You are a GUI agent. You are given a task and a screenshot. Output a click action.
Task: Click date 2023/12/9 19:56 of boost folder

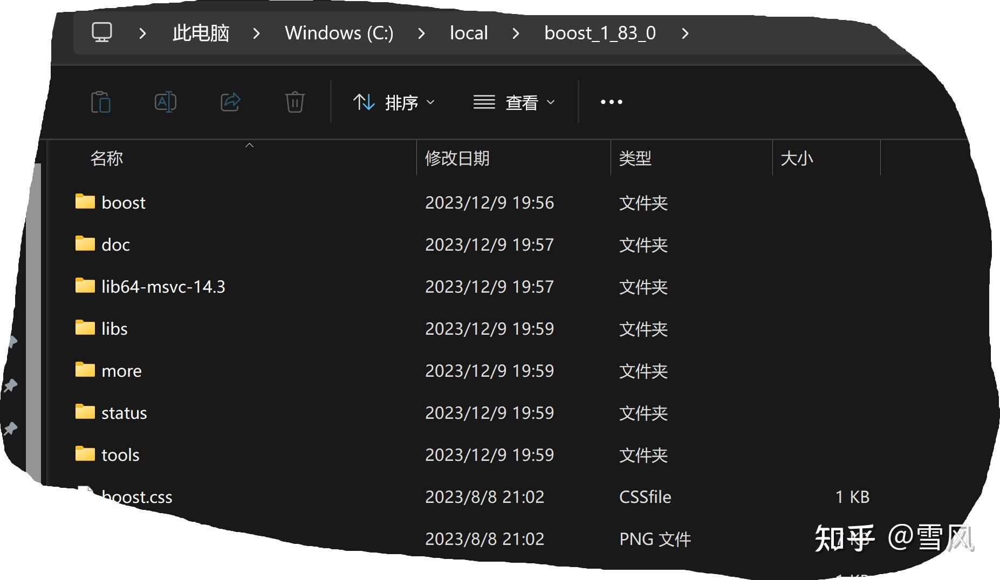click(490, 203)
